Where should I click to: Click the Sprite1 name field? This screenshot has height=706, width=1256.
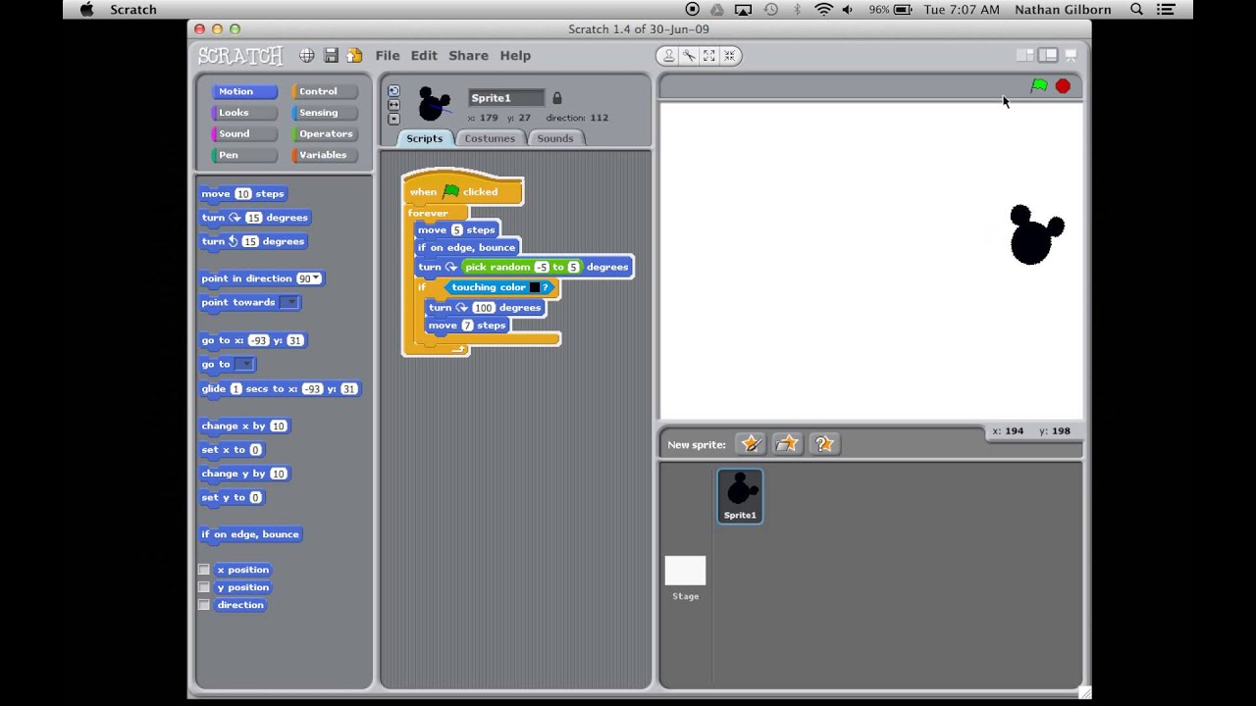pos(505,98)
